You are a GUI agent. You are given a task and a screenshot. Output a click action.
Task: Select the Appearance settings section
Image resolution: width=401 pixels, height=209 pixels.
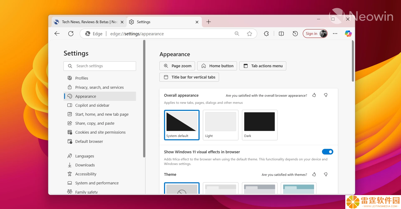click(100, 96)
